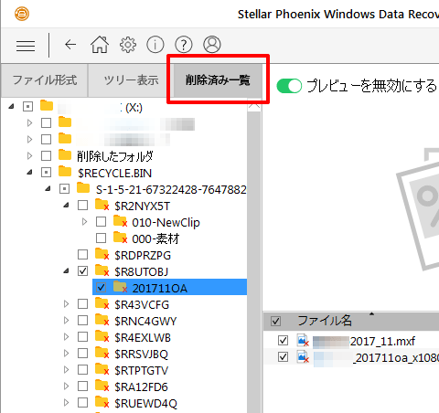Screen dimensions: 439x413
Task: Open the user account icon
Action: (x=212, y=45)
